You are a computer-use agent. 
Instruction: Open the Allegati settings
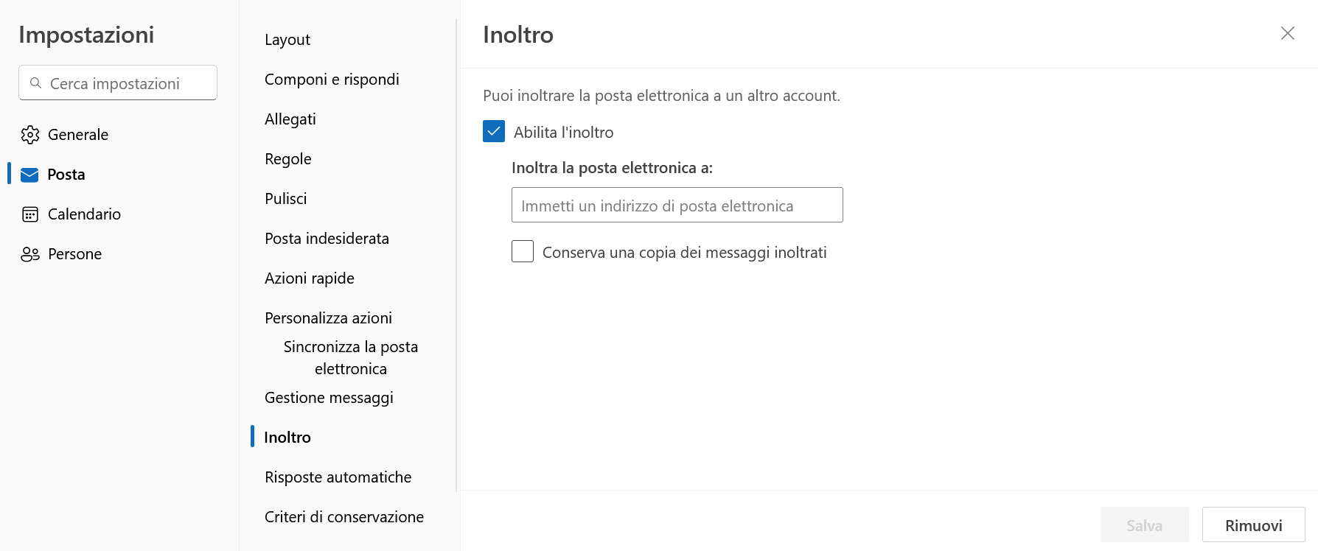290,119
